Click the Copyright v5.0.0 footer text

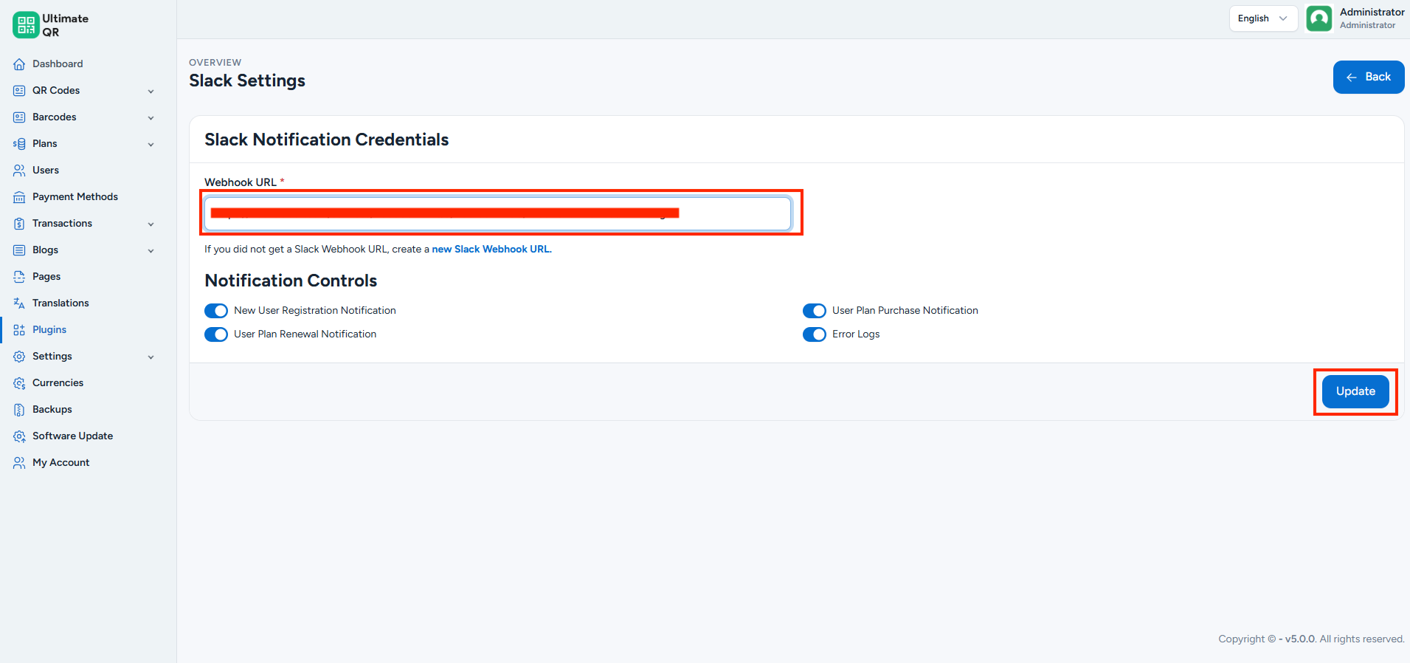click(x=1311, y=639)
